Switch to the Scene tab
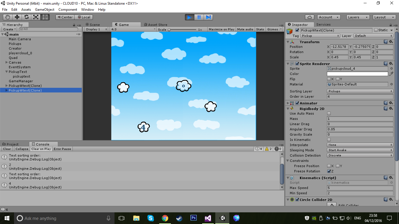The width and height of the screenshot is (399, 224). point(93,25)
